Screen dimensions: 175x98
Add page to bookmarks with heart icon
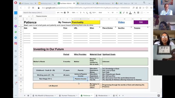(x=147, y=8)
